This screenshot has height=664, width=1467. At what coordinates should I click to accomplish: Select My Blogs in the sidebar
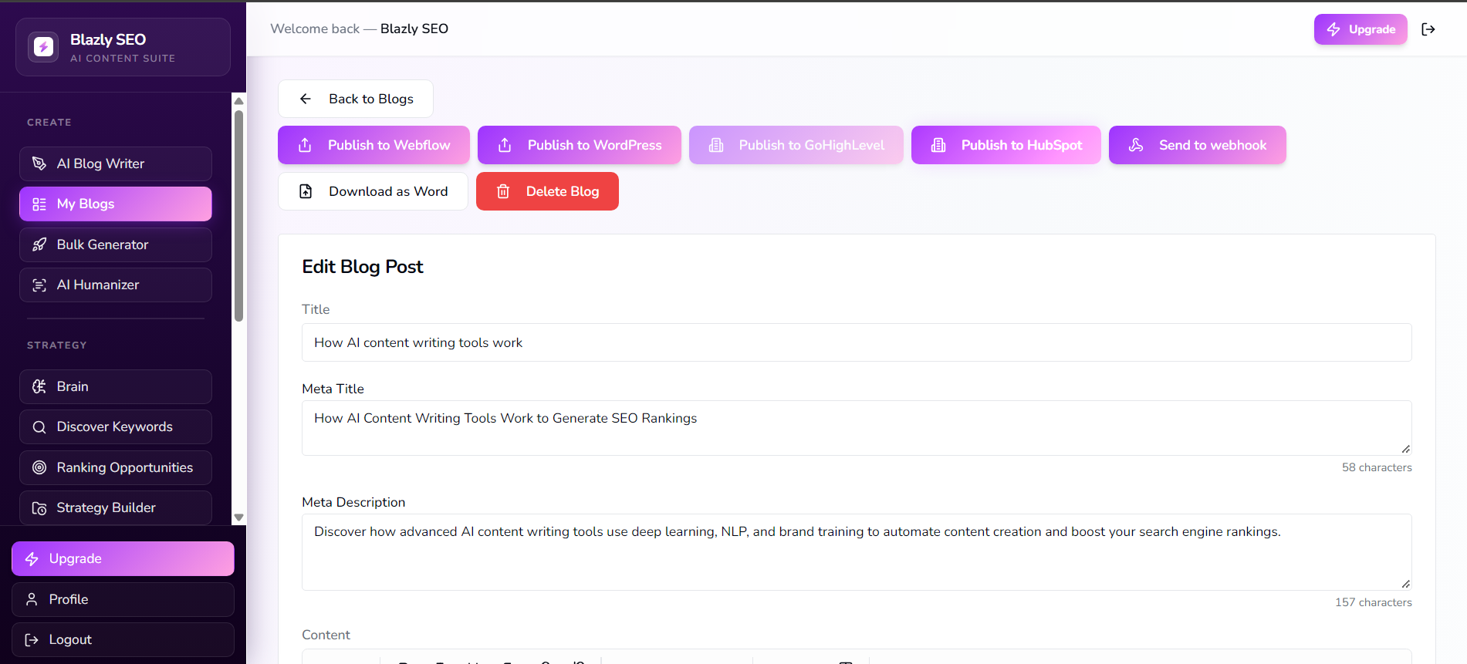[x=116, y=204]
